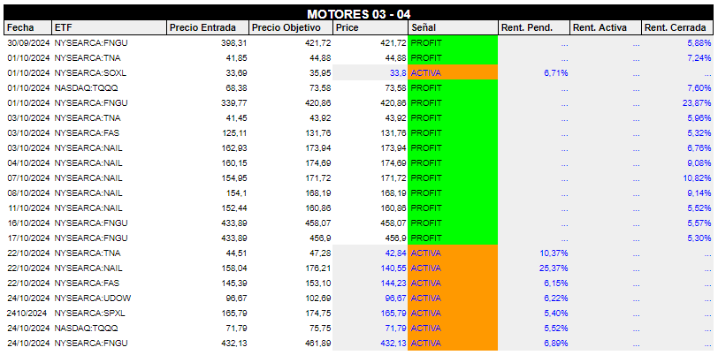Screen dimensions: 718x355
Task: Click the 10,82% closed return cell
Action: (x=695, y=178)
